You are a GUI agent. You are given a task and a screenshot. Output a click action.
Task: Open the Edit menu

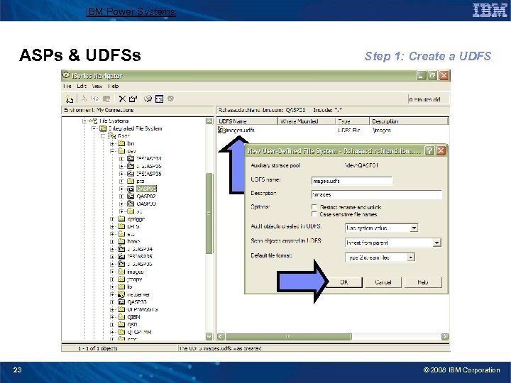pyautogui.click(x=82, y=86)
